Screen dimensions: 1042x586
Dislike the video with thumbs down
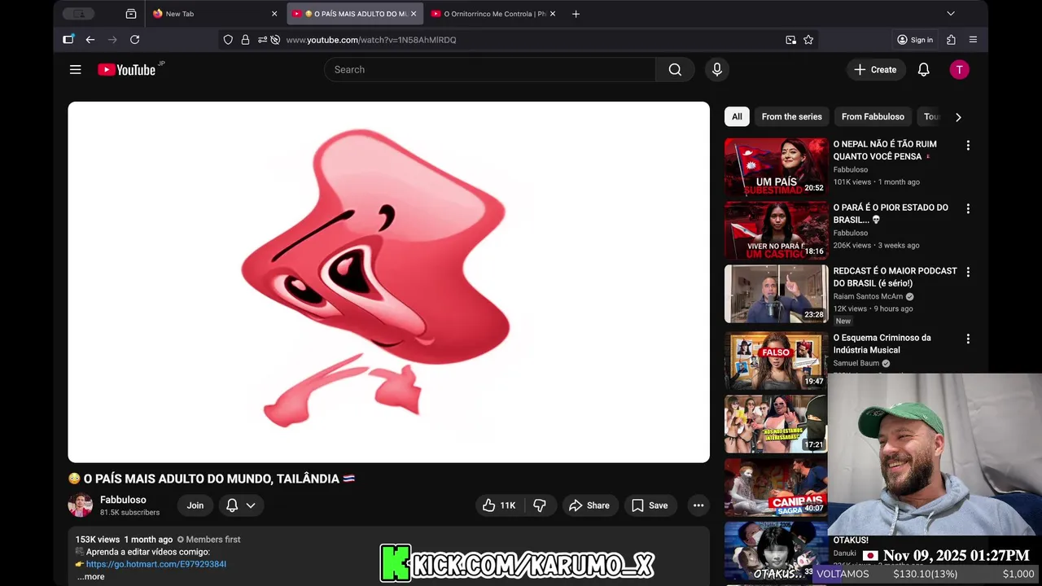click(x=540, y=505)
